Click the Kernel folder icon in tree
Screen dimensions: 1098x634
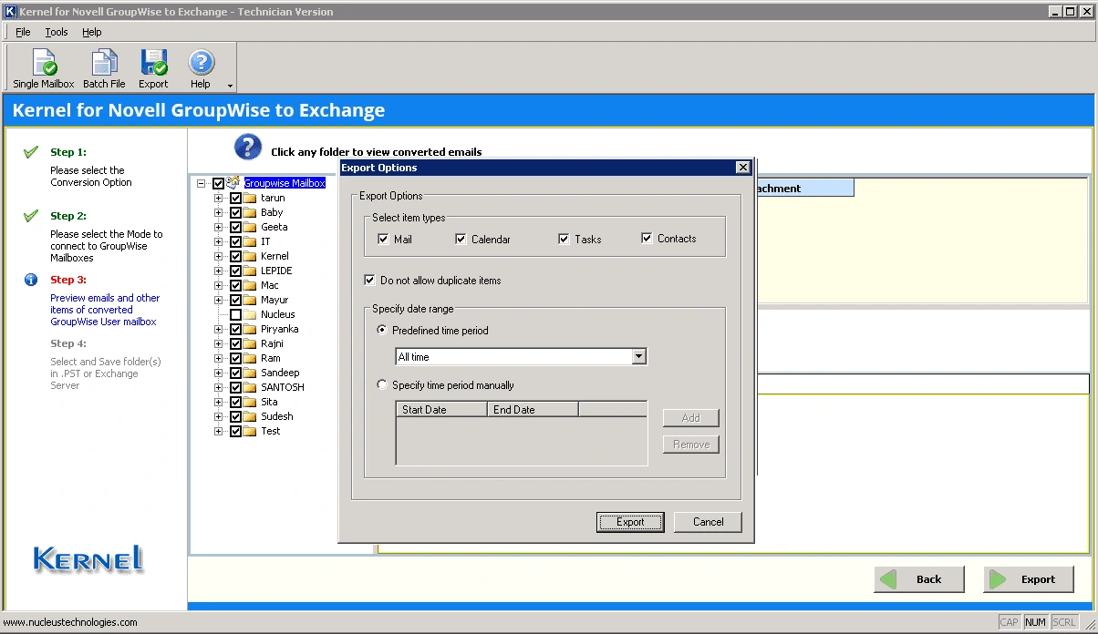click(250, 256)
